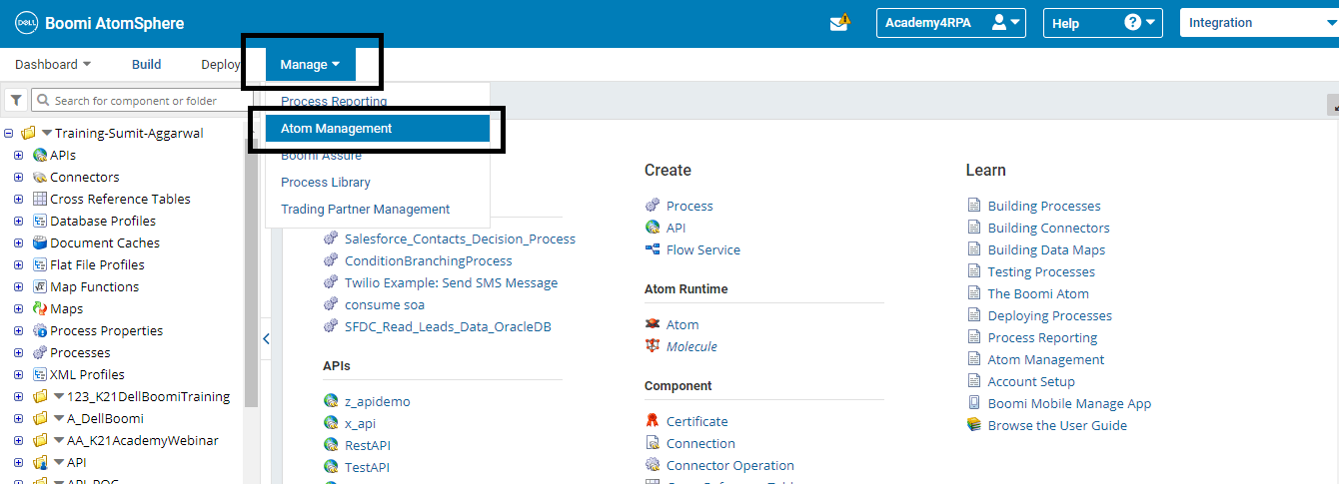The height and width of the screenshot is (484, 1339).
Task: Open the TestAPI link
Action: tap(367, 467)
